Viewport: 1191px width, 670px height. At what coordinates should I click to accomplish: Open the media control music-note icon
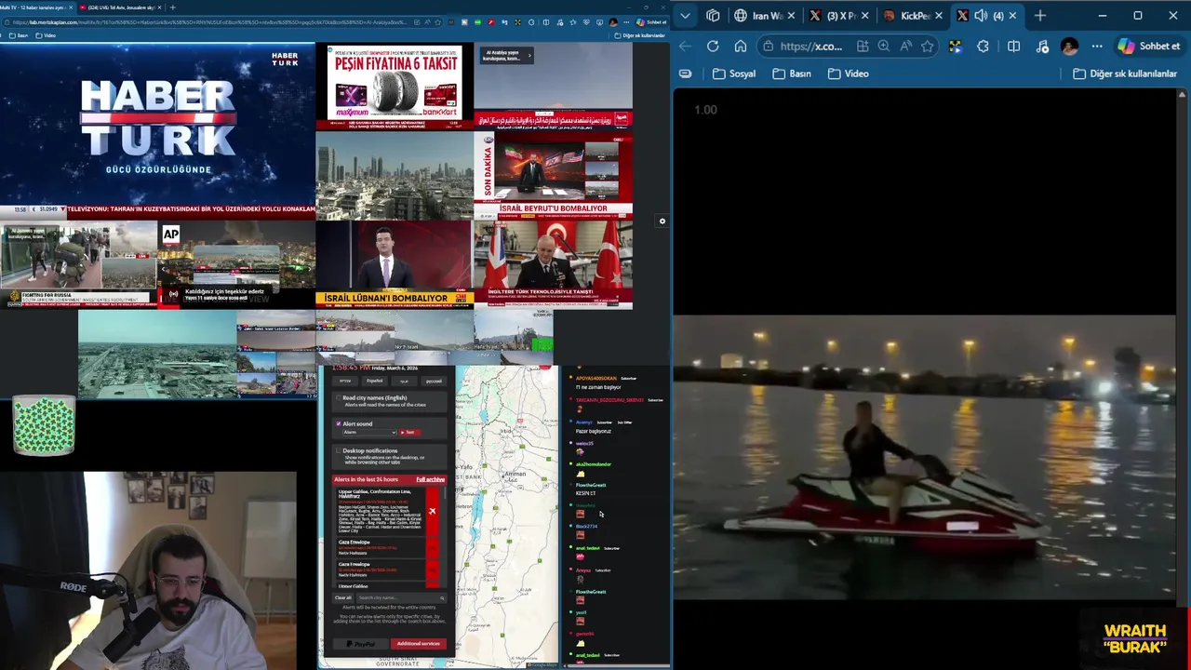pos(1042,46)
